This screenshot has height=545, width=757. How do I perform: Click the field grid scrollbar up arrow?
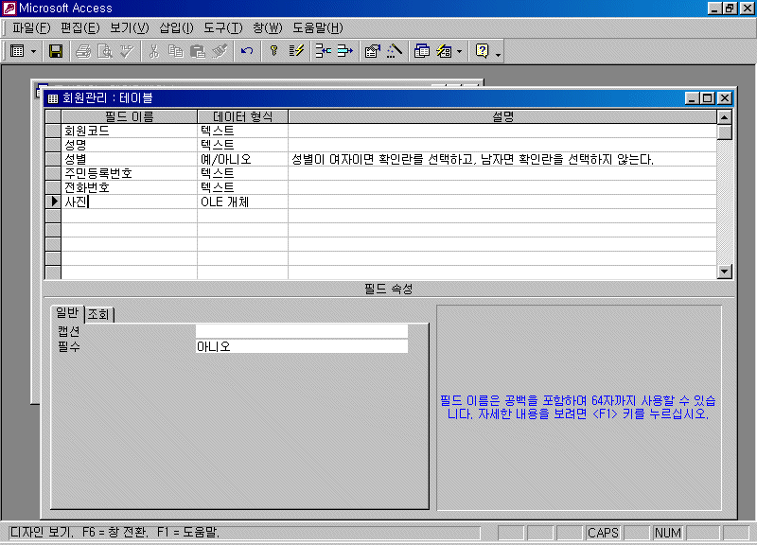[x=724, y=117]
